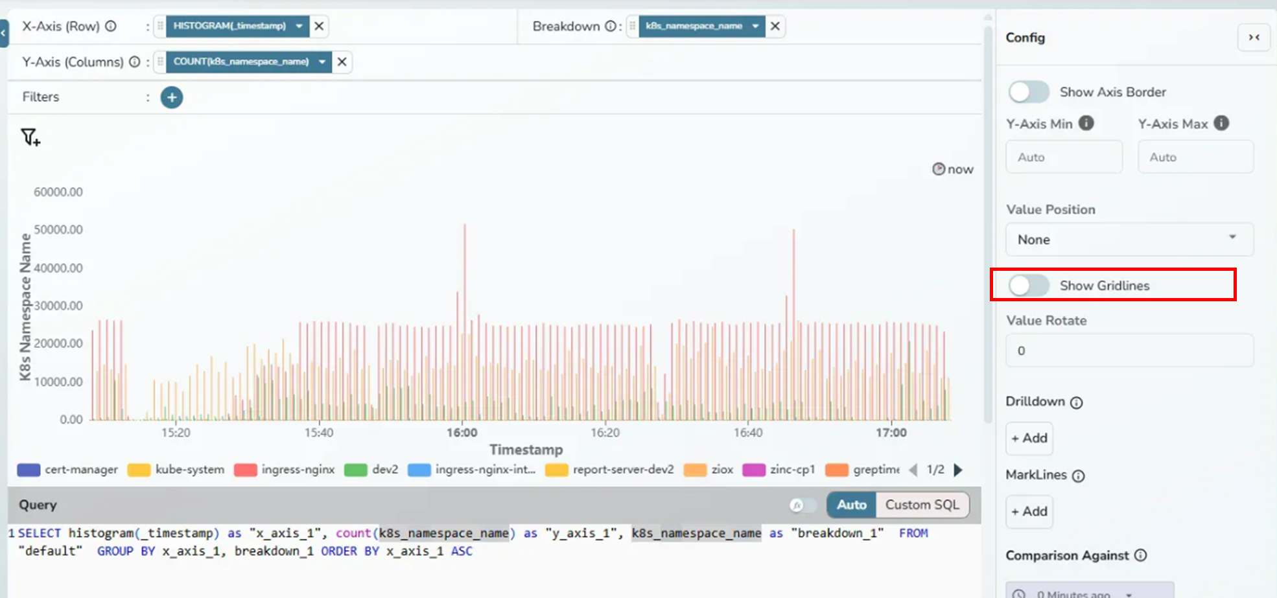
Task: Switch to Custom SQL query mode
Action: [x=922, y=505]
